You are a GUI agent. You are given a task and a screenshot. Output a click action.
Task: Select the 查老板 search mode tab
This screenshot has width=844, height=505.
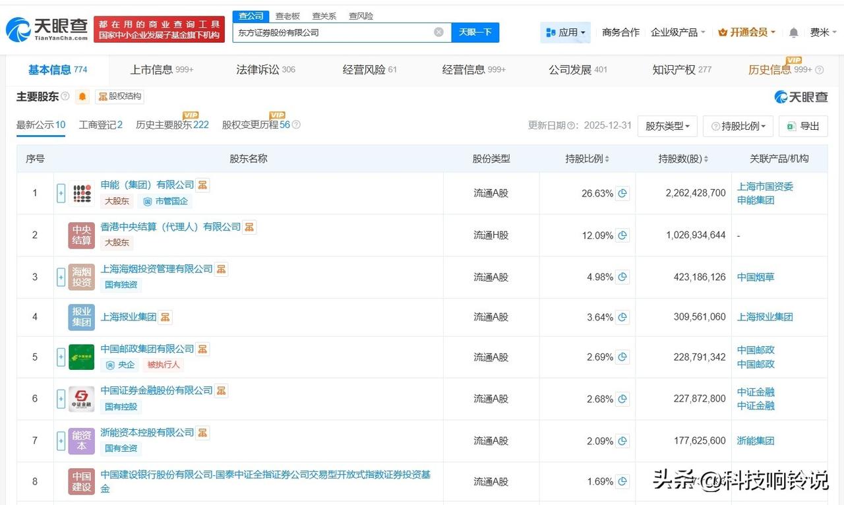pos(287,16)
